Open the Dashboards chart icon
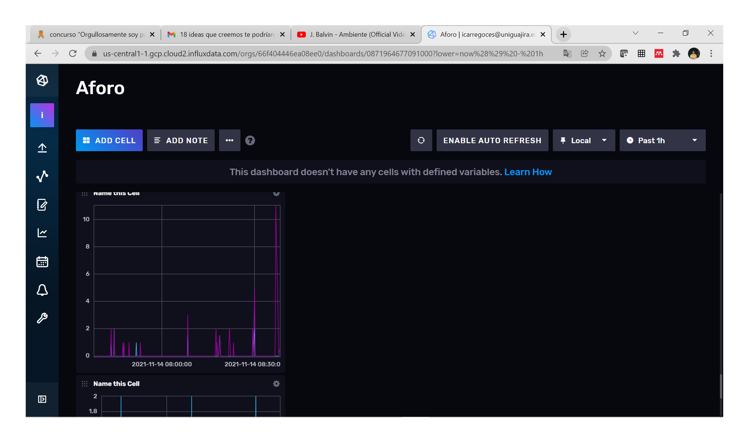This screenshot has width=749, height=443. 42,233
